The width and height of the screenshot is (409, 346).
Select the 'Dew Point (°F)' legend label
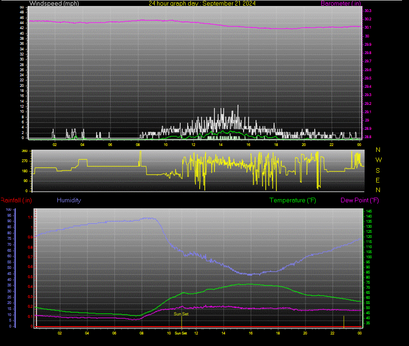pyautogui.click(x=360, y=200)
